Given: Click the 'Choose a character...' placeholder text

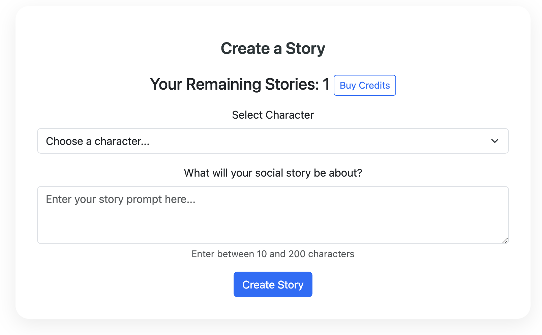Looking at the screenshot, I should click(x=97, y=141).
